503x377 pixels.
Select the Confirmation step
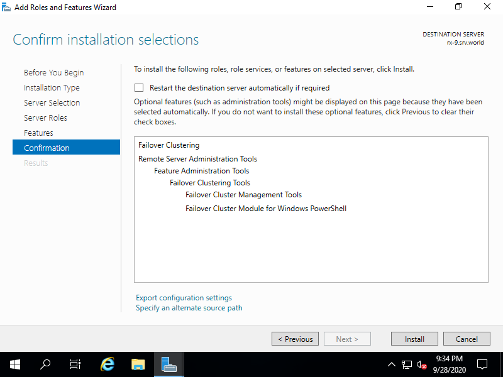(x=67, y=147)
